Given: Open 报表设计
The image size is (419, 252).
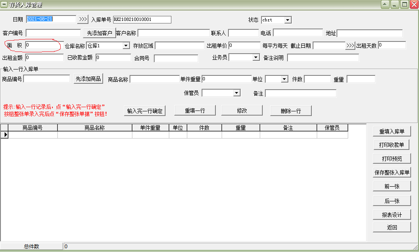Looking at the screenshot, I should coord(392,215).
